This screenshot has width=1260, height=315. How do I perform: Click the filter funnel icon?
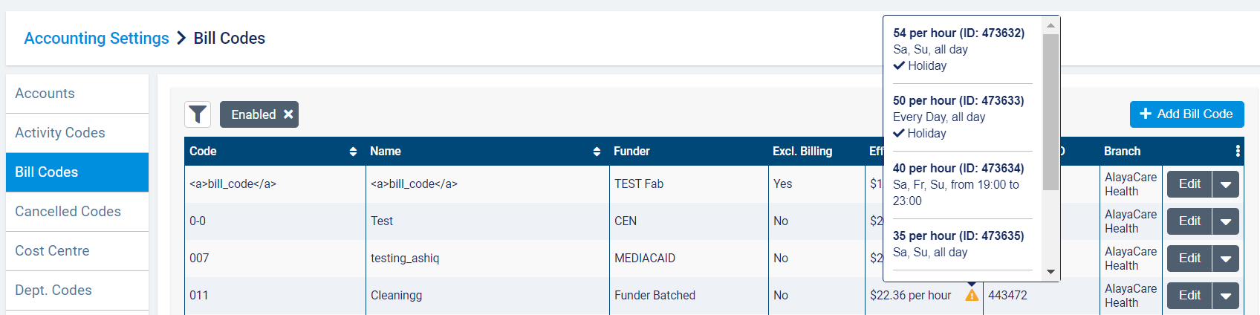[x=198, y=114]
